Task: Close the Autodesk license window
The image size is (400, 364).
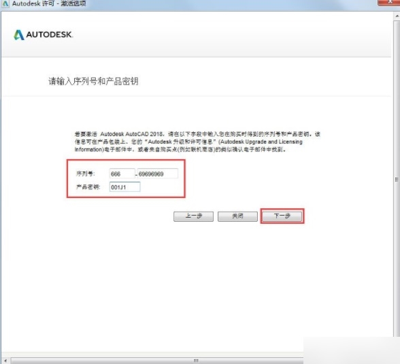Action: tap(389, 2)
